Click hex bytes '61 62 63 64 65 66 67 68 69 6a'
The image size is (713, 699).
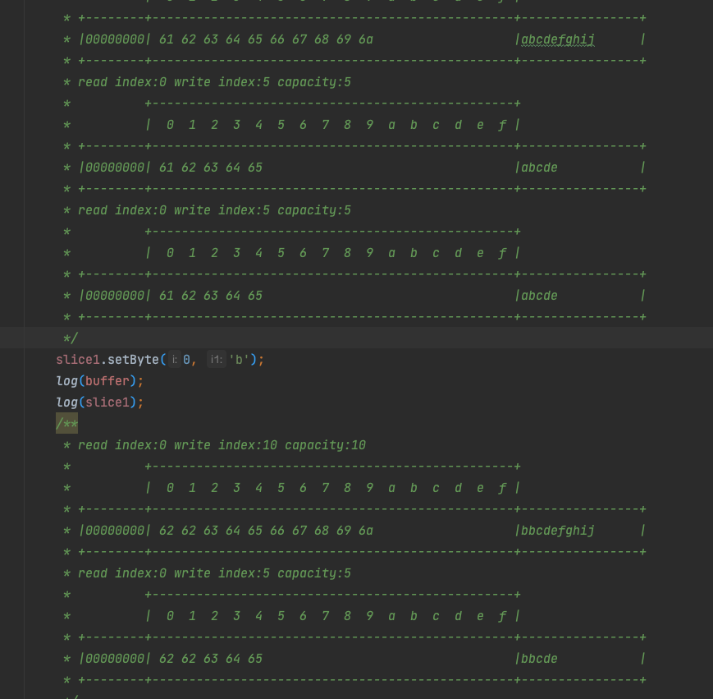pyautogui.click(x=266, y=39)
